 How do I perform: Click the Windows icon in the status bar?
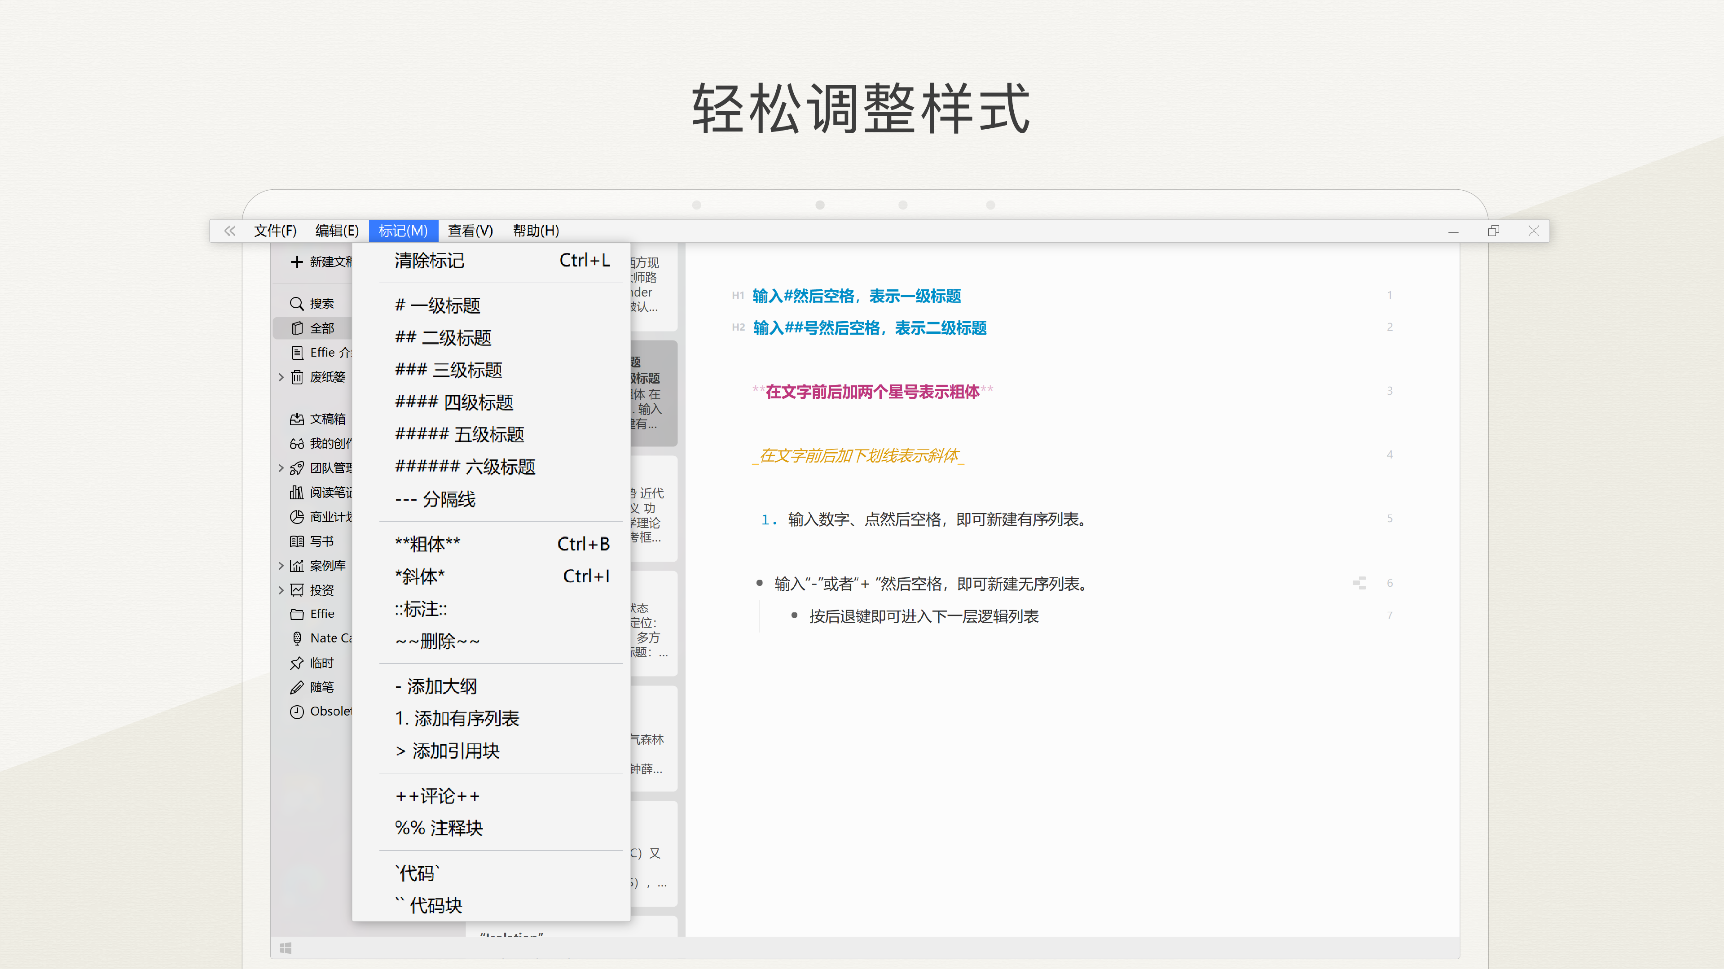(x=286, y=947)
